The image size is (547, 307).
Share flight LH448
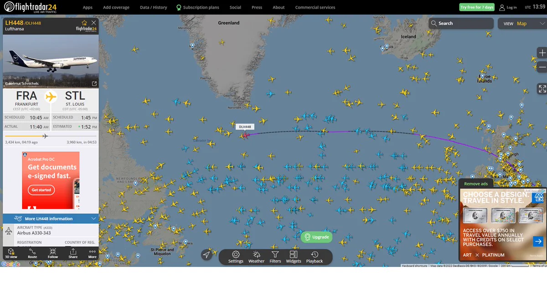click(x=73, y=253)
